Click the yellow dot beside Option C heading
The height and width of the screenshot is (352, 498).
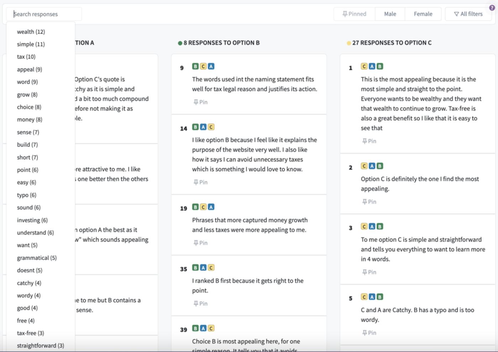349,43
